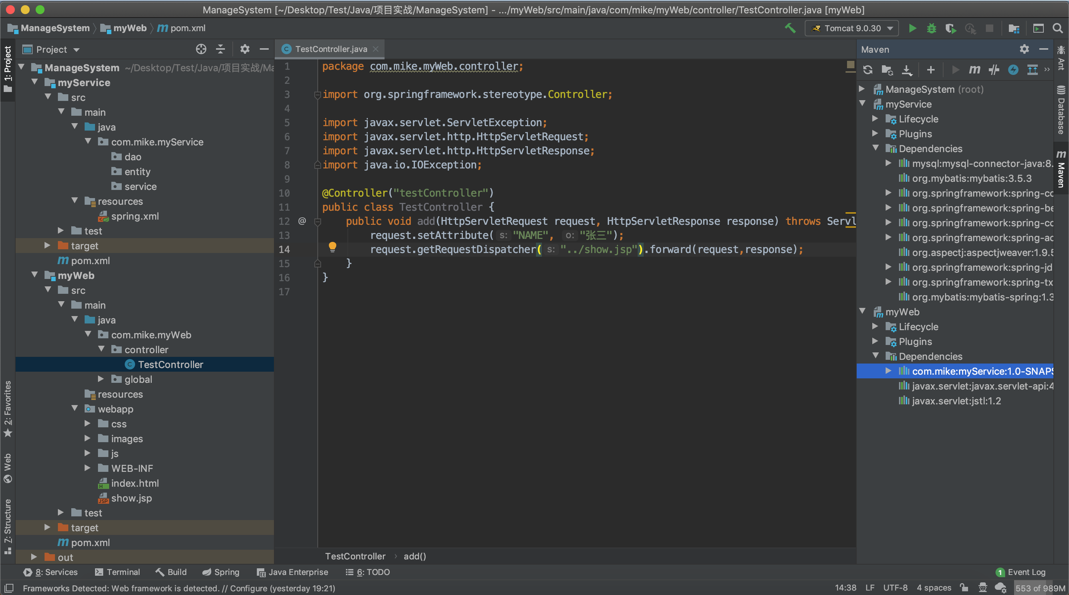Click the ManageSystem breadcrumb in navigation bar

(49, 28)
